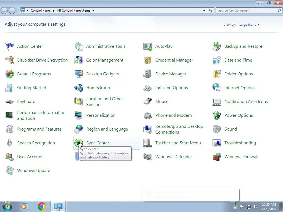Open the Notification Area Icons link

coord(246,102)
